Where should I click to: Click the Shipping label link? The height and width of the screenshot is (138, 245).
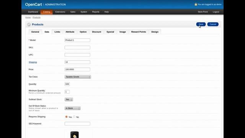(x=33, y=62)
